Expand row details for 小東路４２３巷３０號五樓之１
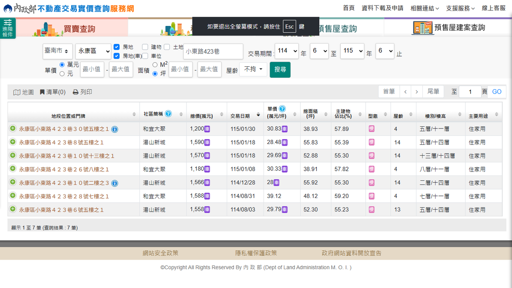 (13, 128)
